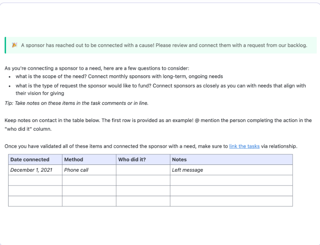Click the 'Left message' notes cell

pyautogui.click(x=232, y=170)
